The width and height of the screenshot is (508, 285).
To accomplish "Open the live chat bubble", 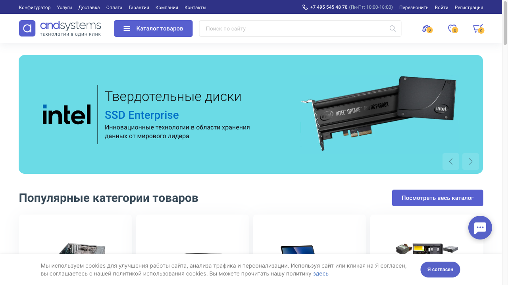I will [x=480, y=228].
